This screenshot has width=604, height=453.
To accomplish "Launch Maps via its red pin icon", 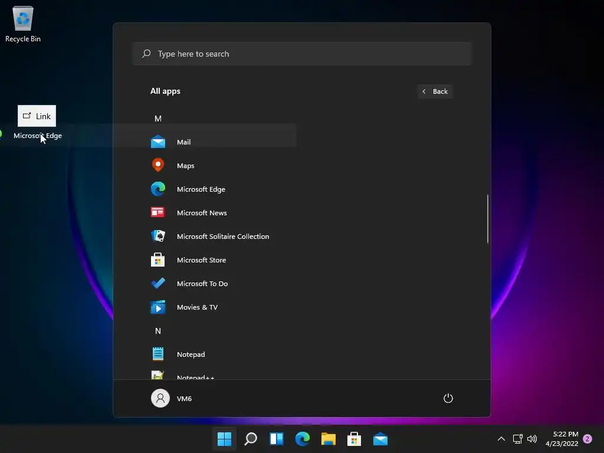I will (158, 165).
